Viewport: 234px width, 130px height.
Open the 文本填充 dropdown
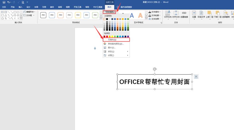154,12
